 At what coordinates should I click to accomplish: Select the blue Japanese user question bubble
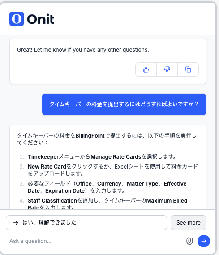(x=124, y=104)
